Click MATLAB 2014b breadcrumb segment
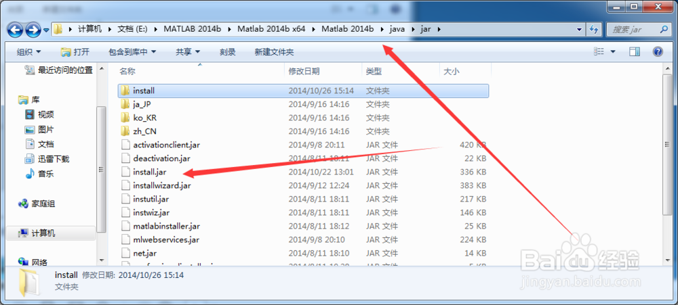Viewport: 678px width, 305px height. [193, 29]
